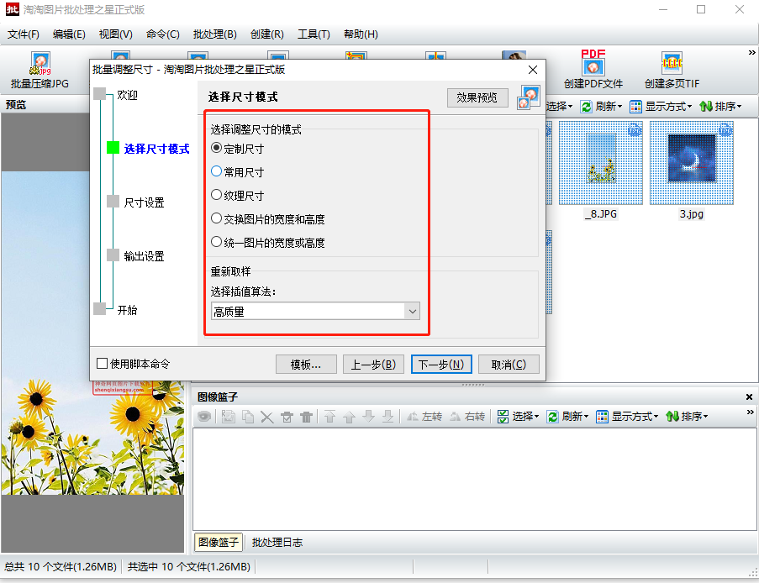Close the 批量调整尺寸 dialog
The image size is (759, 583).
click(533, 70)
